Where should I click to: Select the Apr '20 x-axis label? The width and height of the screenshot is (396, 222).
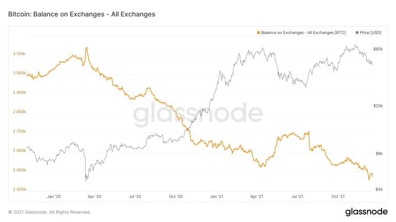click(95, 196)
